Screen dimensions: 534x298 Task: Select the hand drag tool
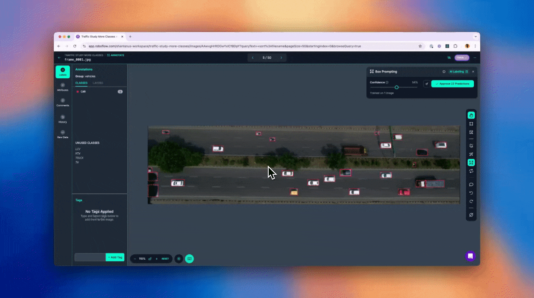(471, 115)
